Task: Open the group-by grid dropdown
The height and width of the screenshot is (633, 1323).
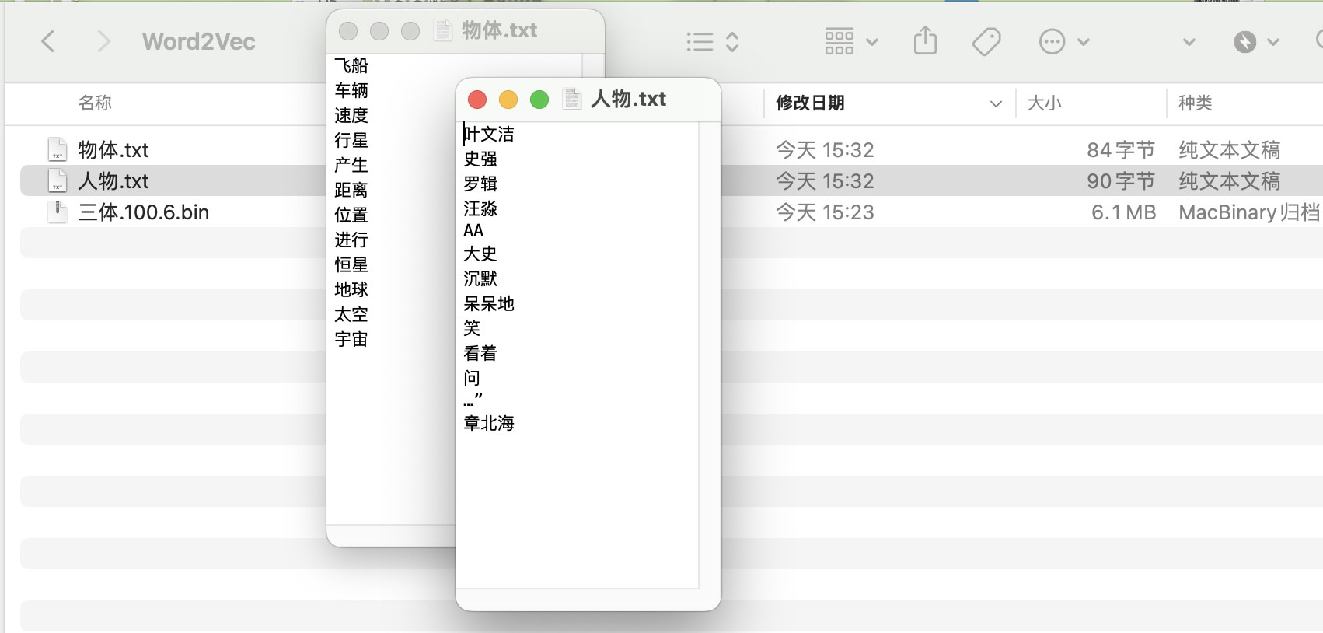Action: (x=850, y=42)
